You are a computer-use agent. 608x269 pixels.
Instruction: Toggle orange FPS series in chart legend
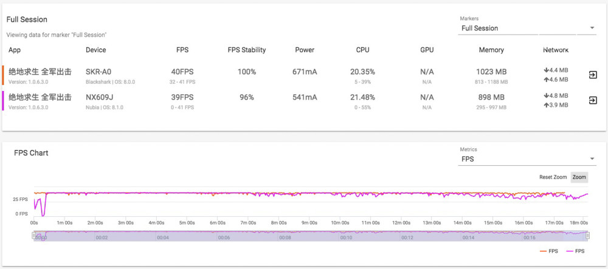pyautogui.click(x=548, y=251)
